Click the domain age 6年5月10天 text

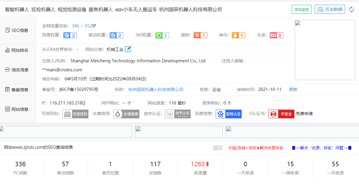(76, 79)
